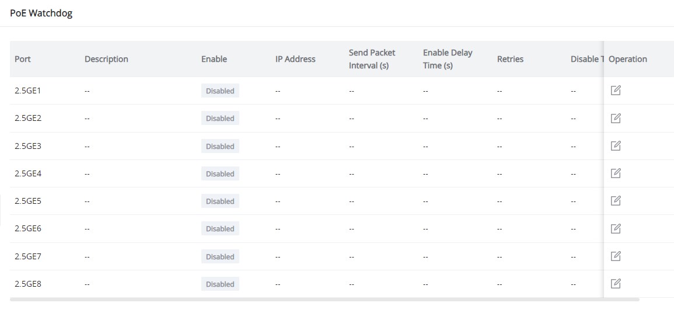Select the IP Address column header
Viewport: 674px width, 313px height.
point(295,59)
